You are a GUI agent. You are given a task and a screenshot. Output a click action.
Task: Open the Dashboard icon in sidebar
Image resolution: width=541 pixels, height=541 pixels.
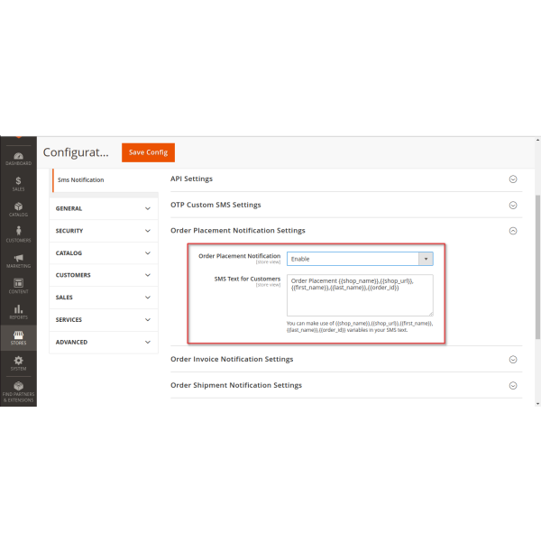pyautogui.click(x=18, y=157)
